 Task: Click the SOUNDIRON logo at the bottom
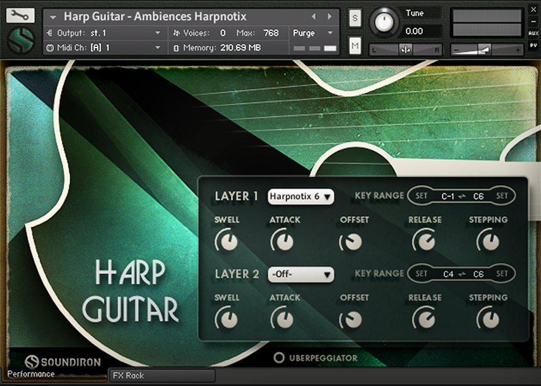pos(65,361)
